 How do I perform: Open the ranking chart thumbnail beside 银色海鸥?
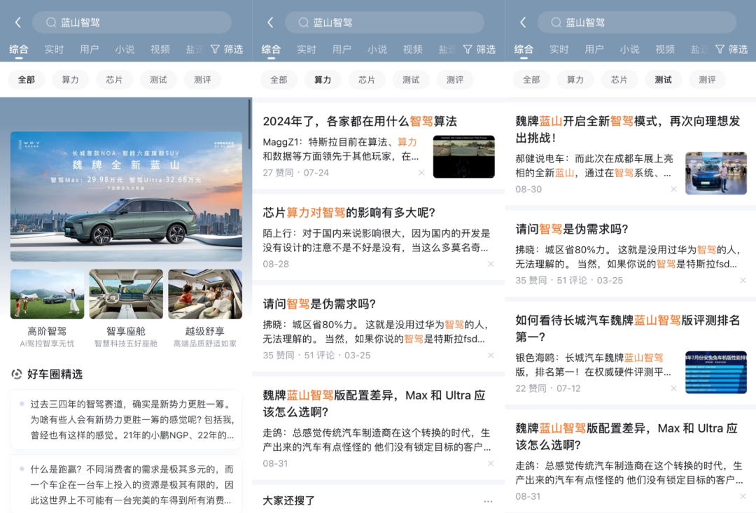[716, 372]
